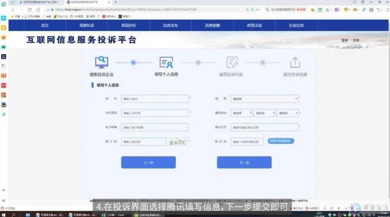Click the Windows taskbar search icon
Image resolution: width=390 pixels, height=217 pixels.
pyautogui.click(x=13, y=215)
